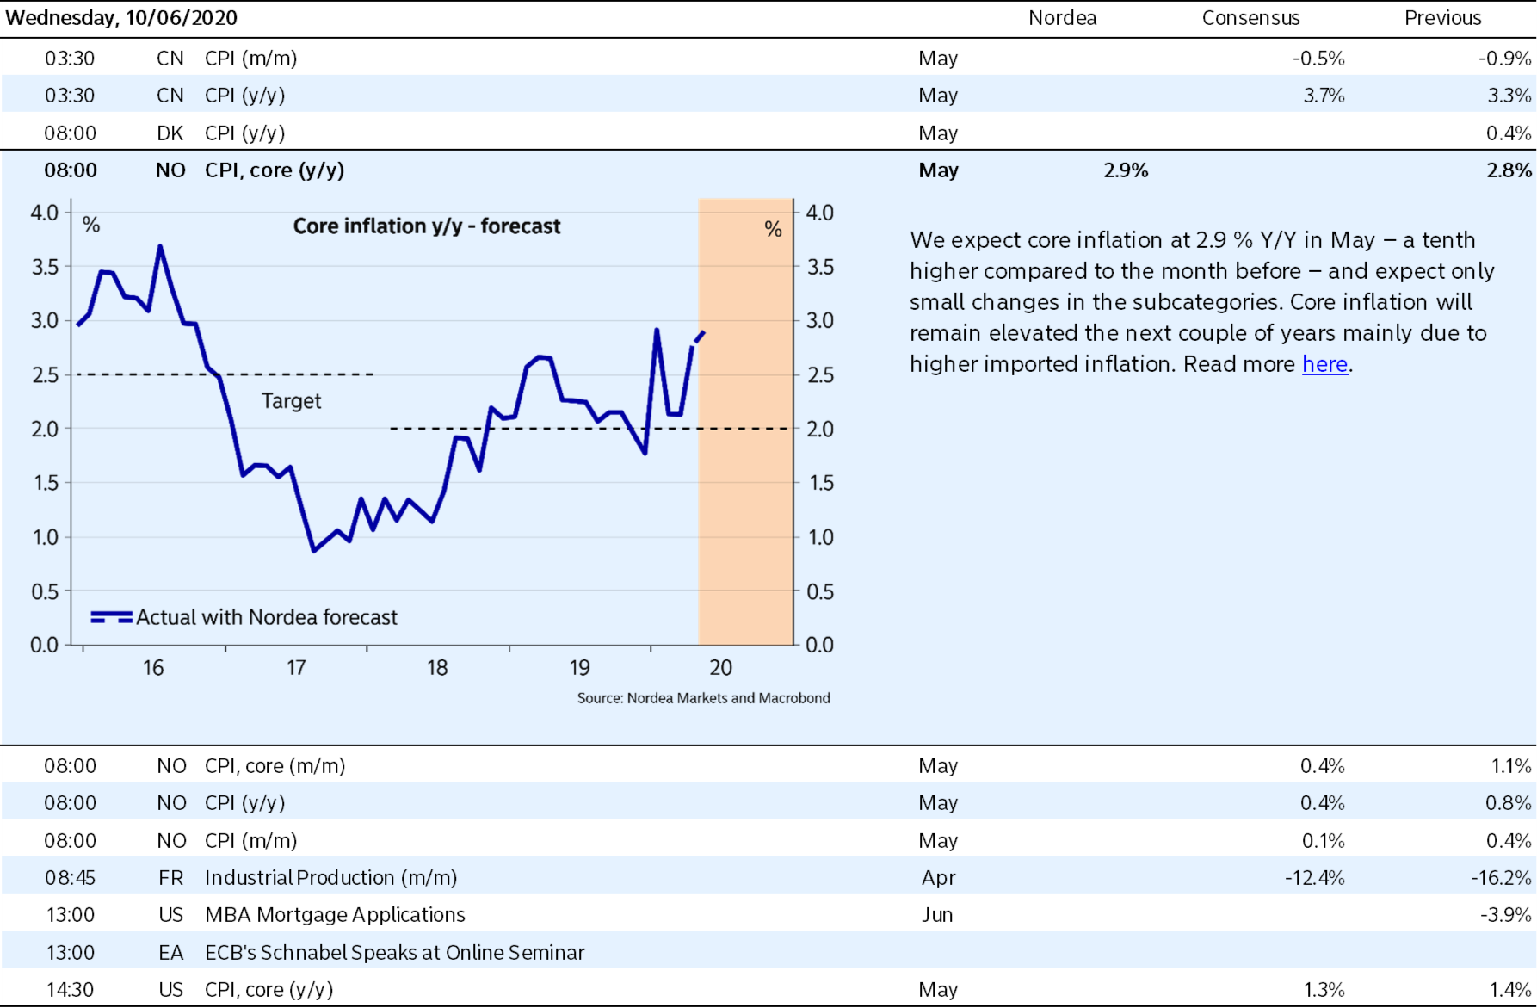Select the Denmark CPI (y/y) event
This screenshot has height=1008, width=1537.
pyautogui.click(x=244, y=133)
